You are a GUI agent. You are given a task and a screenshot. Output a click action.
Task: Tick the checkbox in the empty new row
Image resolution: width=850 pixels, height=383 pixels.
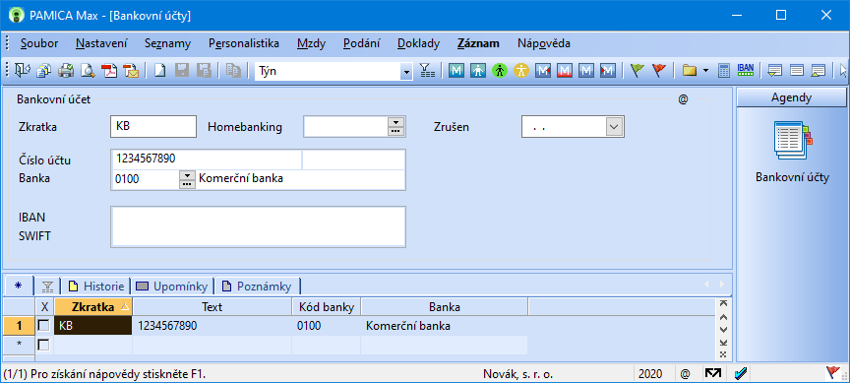43,345
